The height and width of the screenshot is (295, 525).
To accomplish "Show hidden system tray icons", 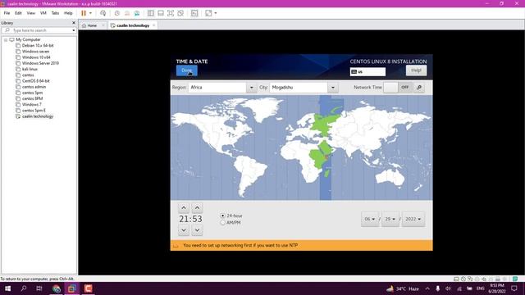I will tap(427, 288).
